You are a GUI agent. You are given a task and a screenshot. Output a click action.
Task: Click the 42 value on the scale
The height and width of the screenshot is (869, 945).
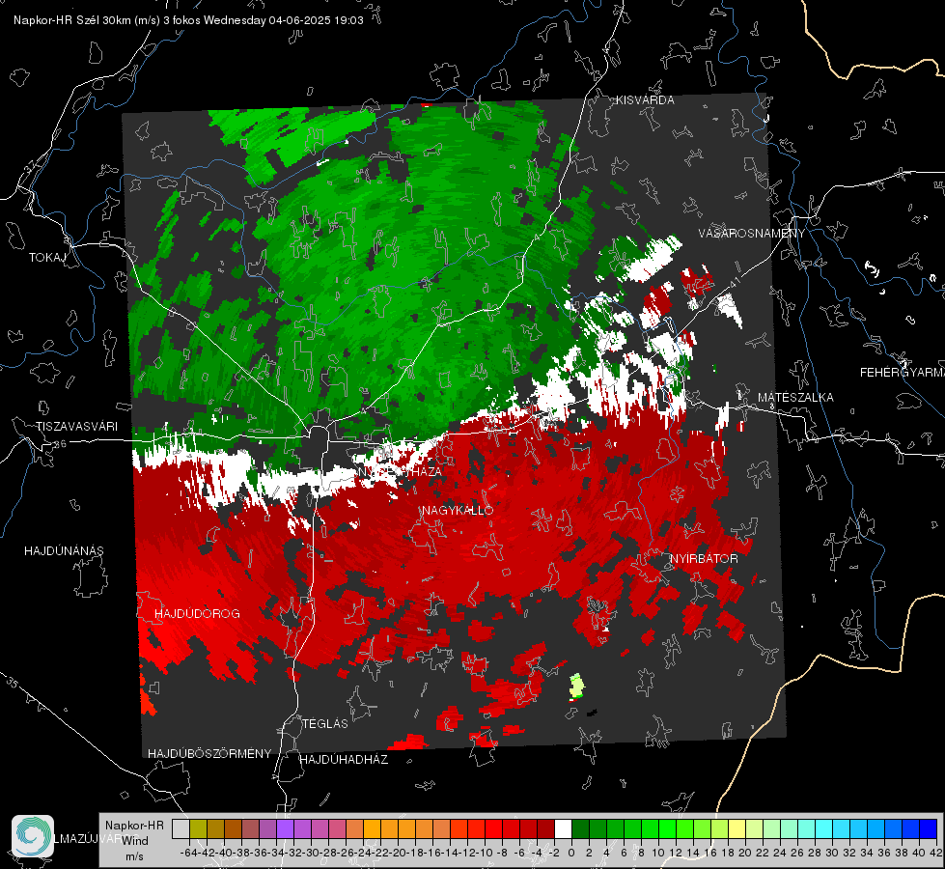pyautogui.click(x=935, y=853)
